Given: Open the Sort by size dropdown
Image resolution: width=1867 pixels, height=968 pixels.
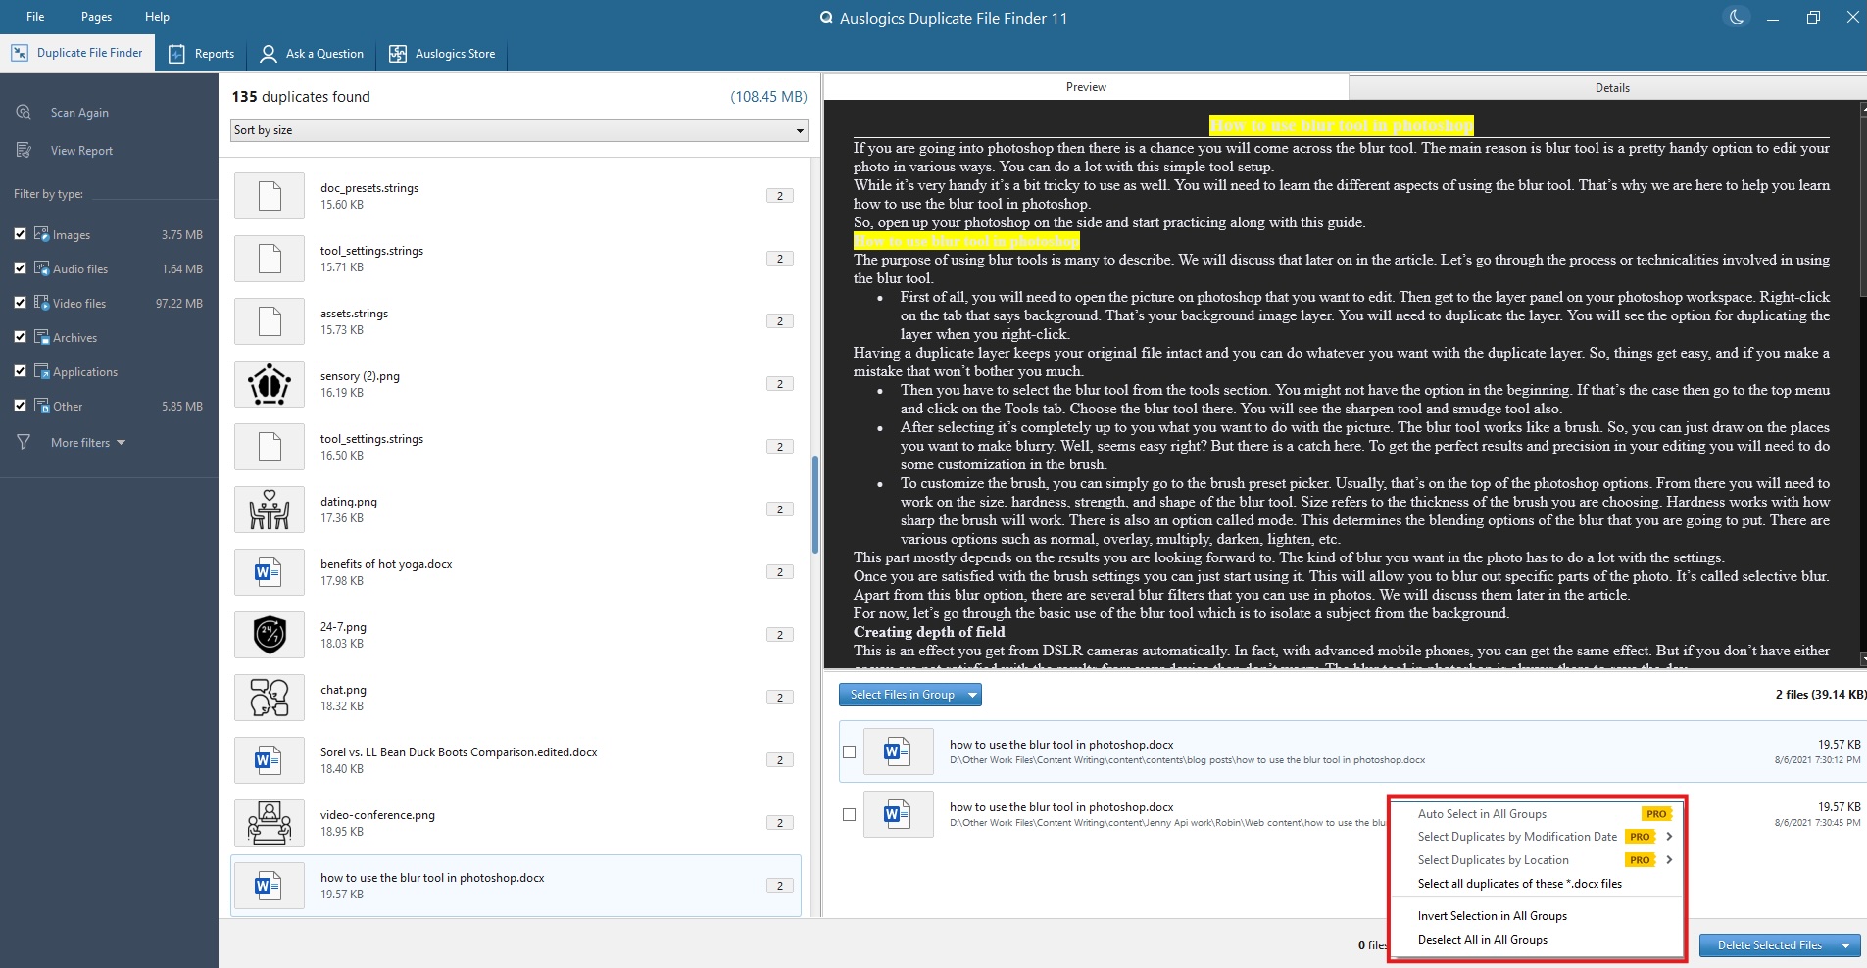Looking at the screenshot, I should 519,130.
